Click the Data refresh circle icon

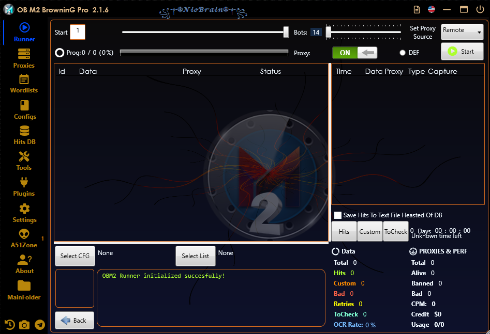click(335, 251)
